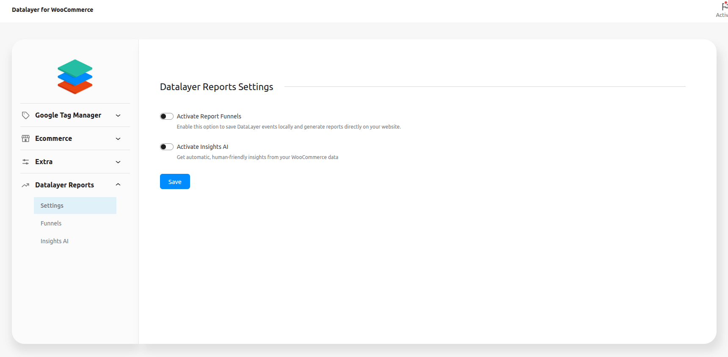728x357 pixels.
Task: Click the Datalayer for WooCommerce header title
Action: 52,10
